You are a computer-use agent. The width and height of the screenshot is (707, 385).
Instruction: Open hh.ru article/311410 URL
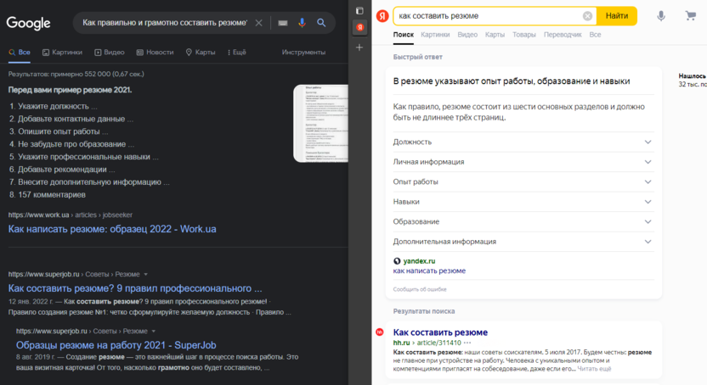click(427, 343)
